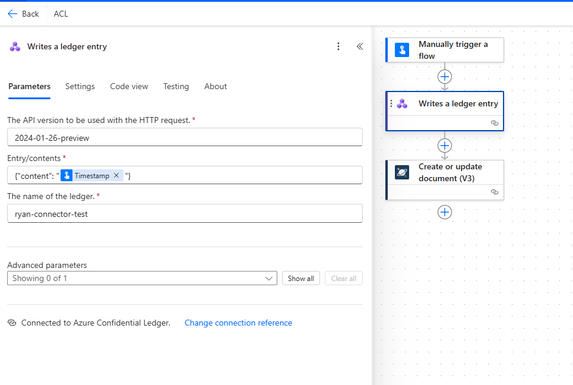
Task: Switch to the Settings tab
Action: point(80,86)
